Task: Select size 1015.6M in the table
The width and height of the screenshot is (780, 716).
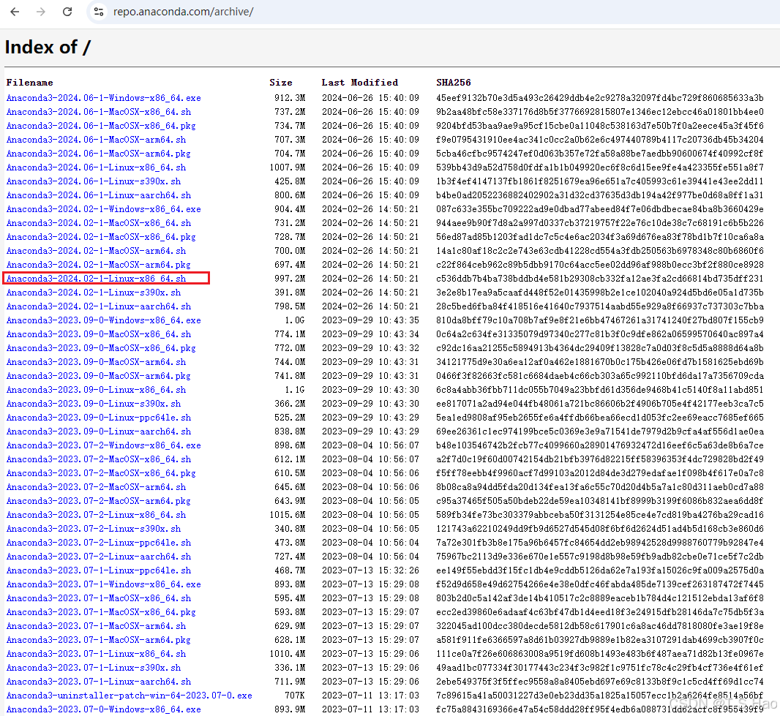Action: point(288,516)
